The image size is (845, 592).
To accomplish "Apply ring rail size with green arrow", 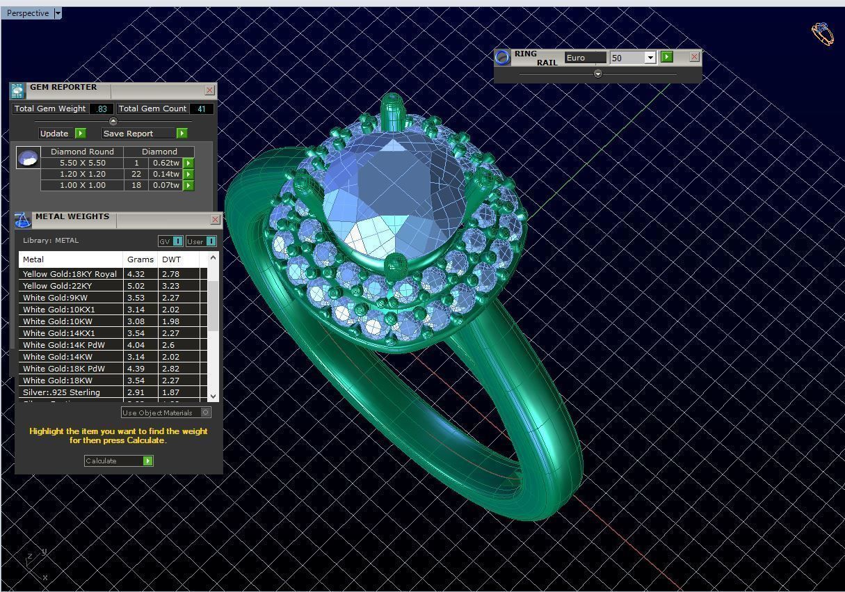I will tap(667, 57).
